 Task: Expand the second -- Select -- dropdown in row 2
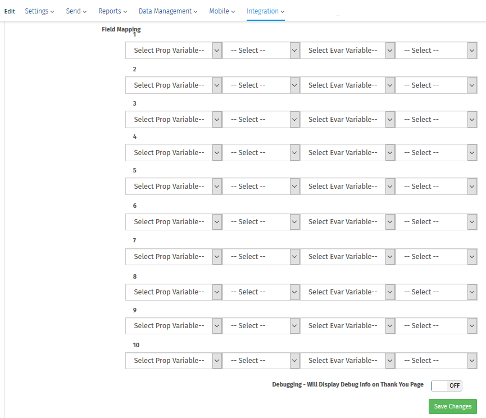[262, 85]
